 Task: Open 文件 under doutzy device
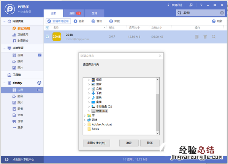[18, 115]
